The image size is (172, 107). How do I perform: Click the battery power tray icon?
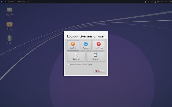point(155,2)
